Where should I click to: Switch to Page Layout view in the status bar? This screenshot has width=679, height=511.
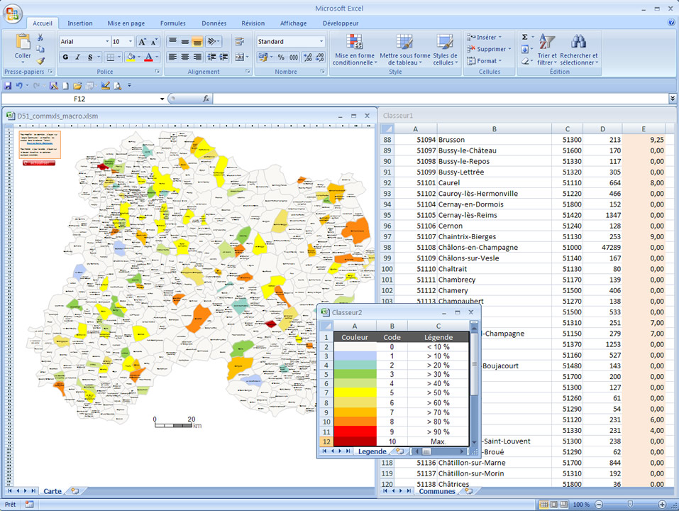pyautogui.click(x=554, y=504)
